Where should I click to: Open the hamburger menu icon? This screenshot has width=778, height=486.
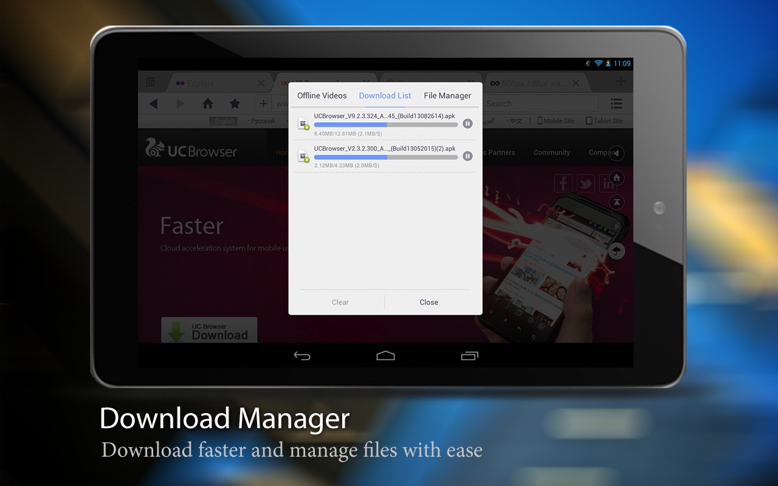(x=616, y=104)
